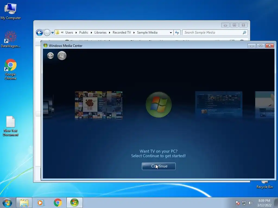Viewport: 278px width, 208px height.
Task: Navigate to Recorded TV breadcrumb
Action: tap(122, 32)
